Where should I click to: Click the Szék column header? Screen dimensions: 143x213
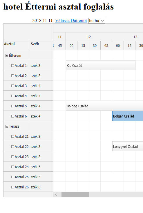[41, 45]
